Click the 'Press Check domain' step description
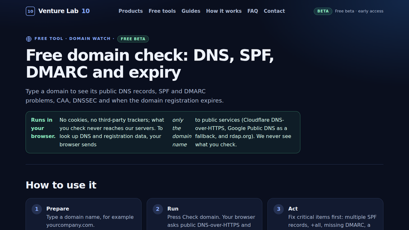 coord(211,221)
